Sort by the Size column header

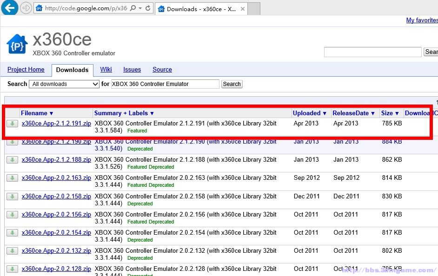[x=390, y=113]
